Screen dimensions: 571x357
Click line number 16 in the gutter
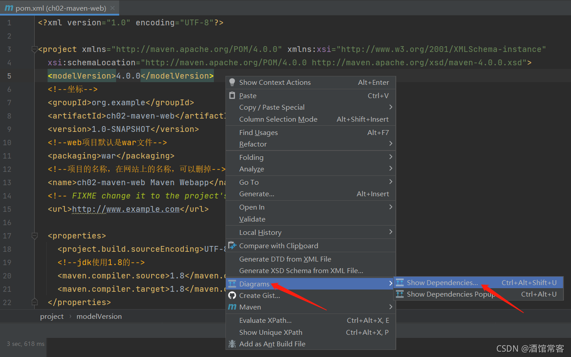[x=7, y=222]
